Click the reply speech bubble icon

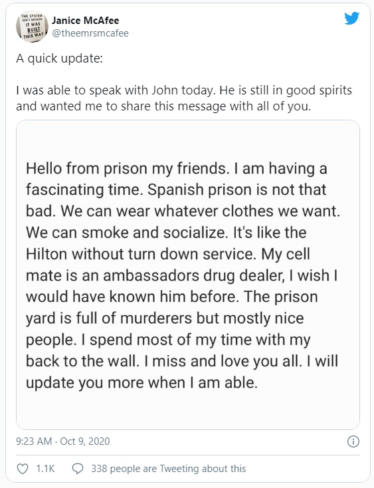(78, 469)
